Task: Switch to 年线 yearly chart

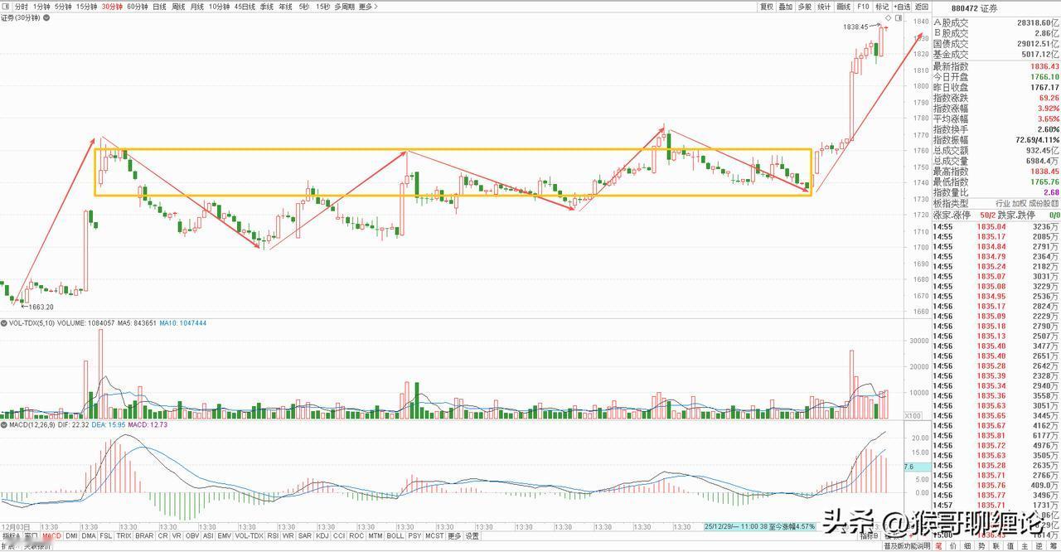Action: (285, 7)
